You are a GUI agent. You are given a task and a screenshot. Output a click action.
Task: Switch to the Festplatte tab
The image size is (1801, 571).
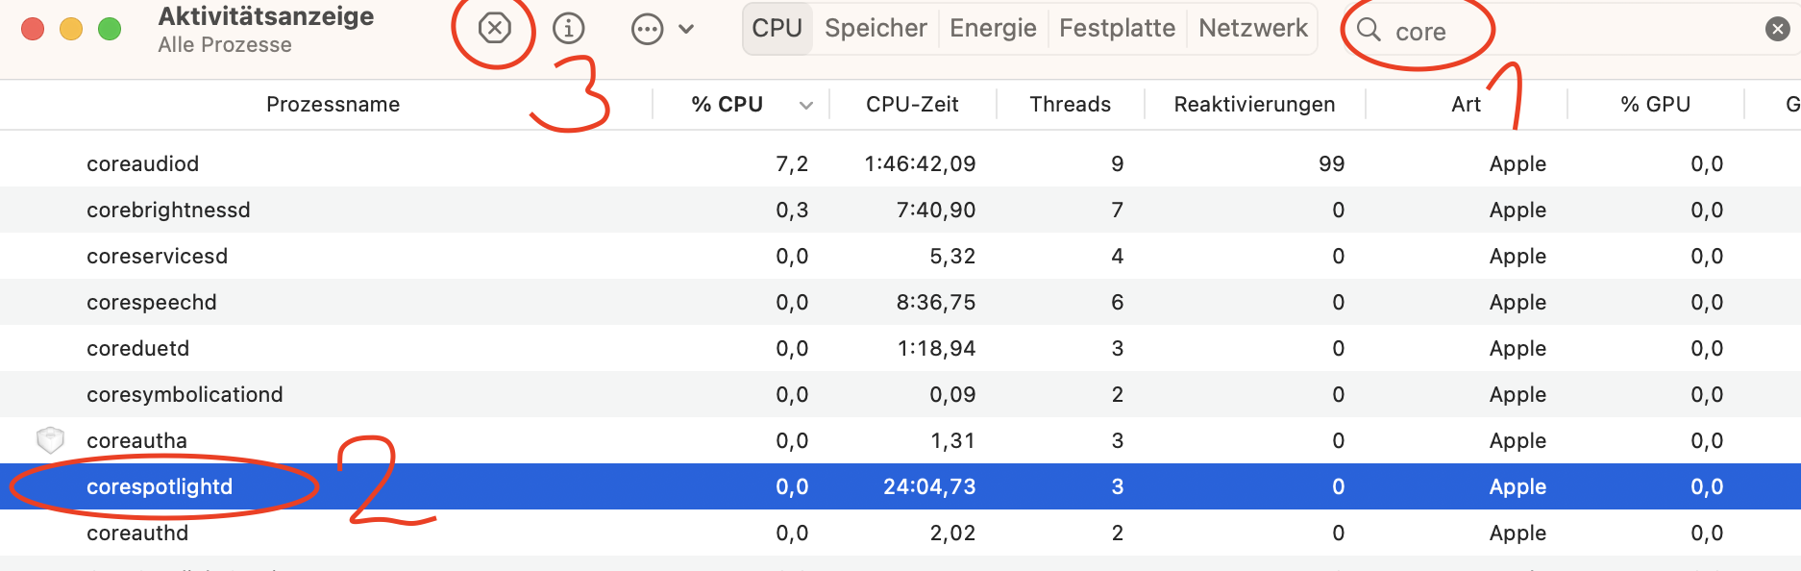[1117, 29]
